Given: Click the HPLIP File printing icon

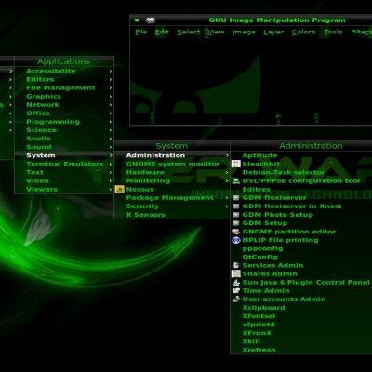Looking at the screenshot, I should (x=236, y=240).
